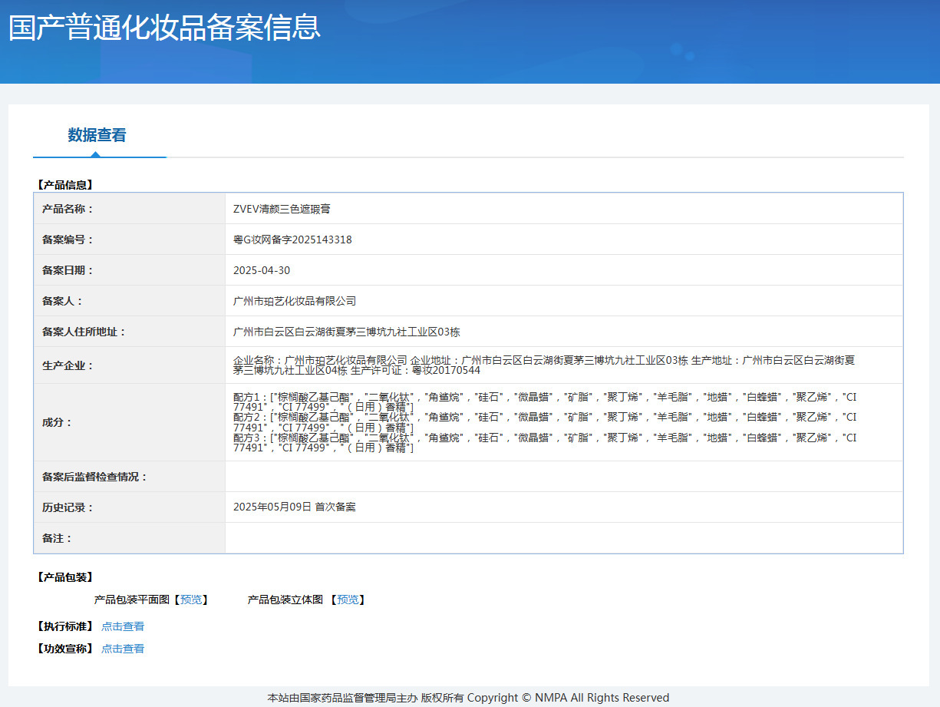Click the 【产品包装】 section heading
Viewport: 940px width, 707px height.
point(64,577)
